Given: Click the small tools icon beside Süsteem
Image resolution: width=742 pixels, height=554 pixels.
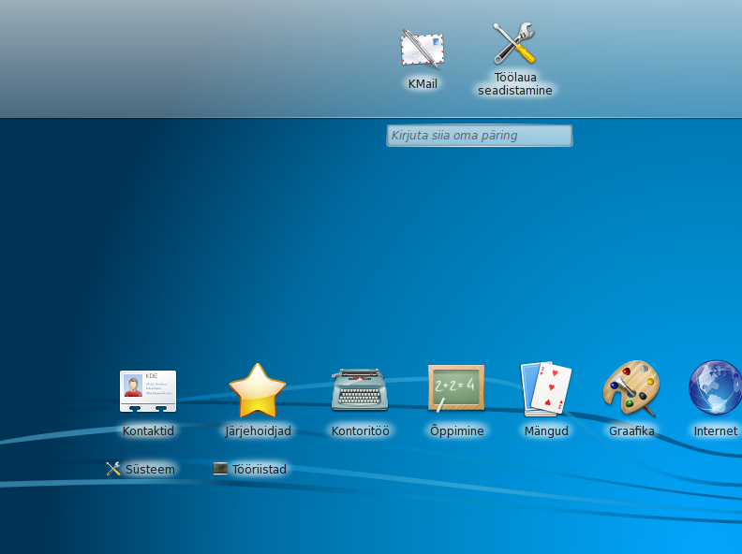Looking at the screenshot, I should pos(114,469).
